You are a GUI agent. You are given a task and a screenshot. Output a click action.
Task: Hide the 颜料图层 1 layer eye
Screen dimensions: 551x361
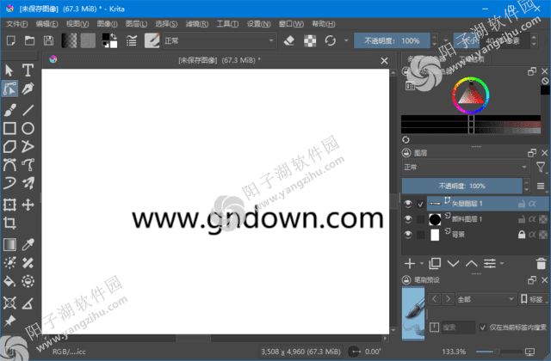click(x=407, y=219)
